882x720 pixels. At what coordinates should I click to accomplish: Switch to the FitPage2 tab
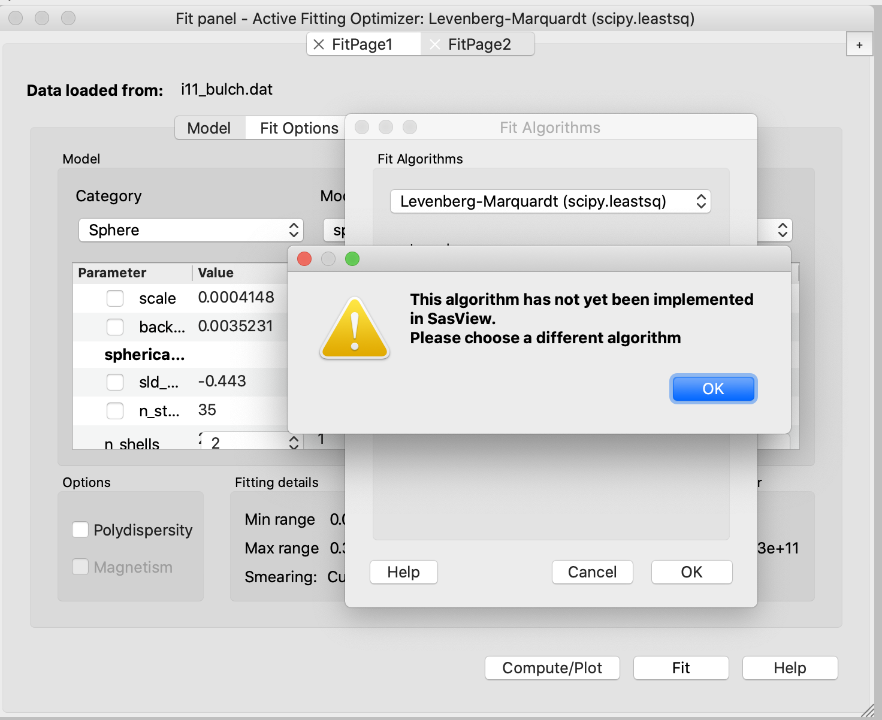point(479,44)
